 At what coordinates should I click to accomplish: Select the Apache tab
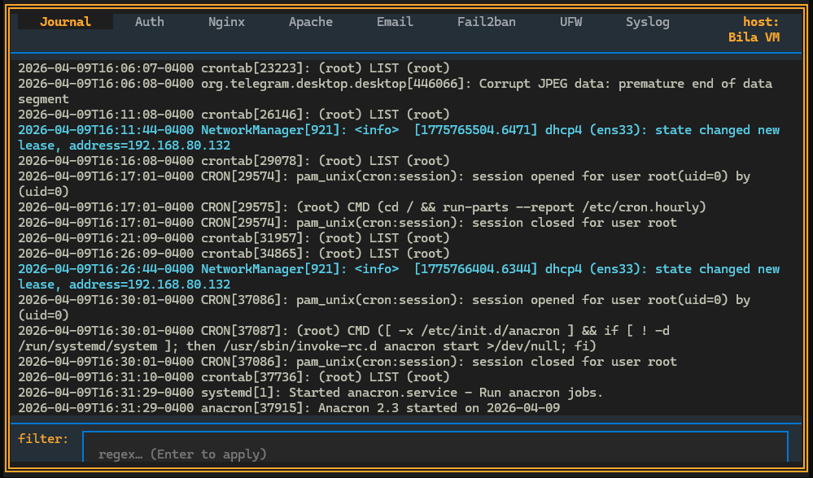(x=310, y=22)
